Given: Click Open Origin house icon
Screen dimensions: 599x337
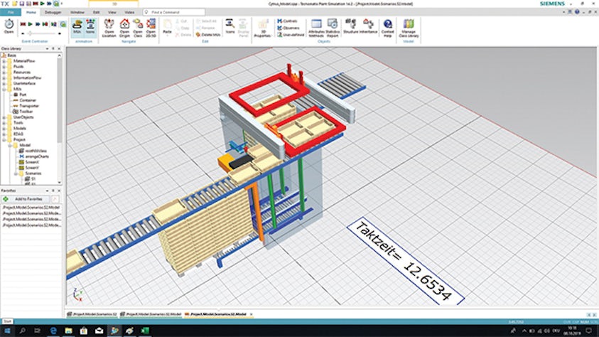Looking at the screenshot, I should click(x=124, y=28).
